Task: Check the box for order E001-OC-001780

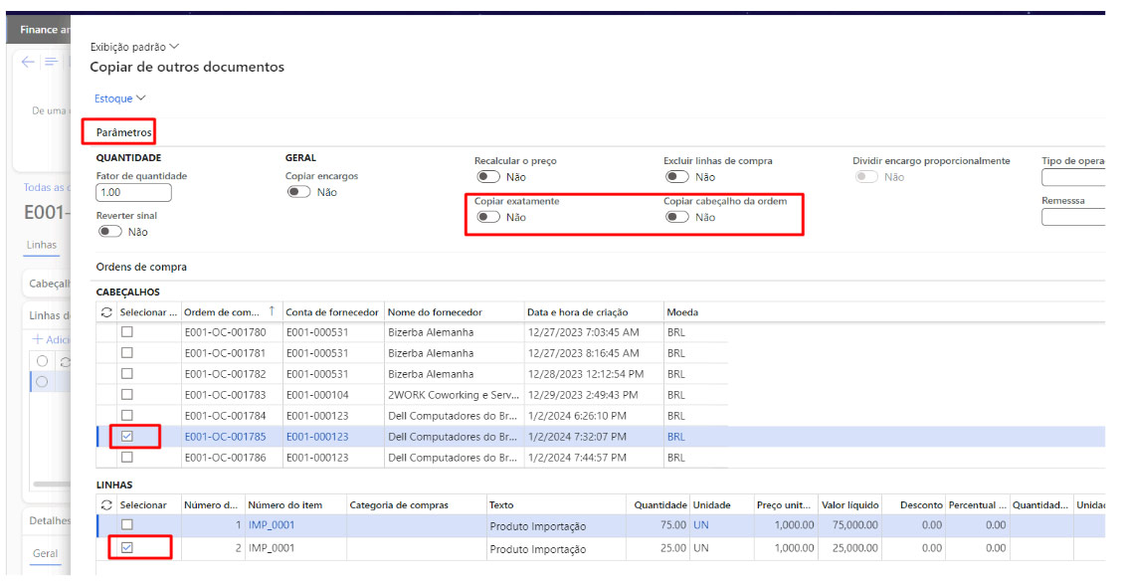Action: click(127, 332)
